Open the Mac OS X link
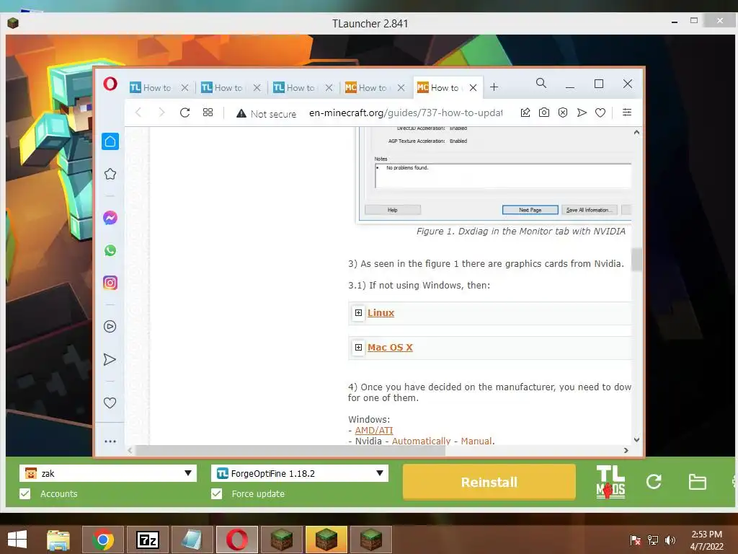 [x=390, y=347]
